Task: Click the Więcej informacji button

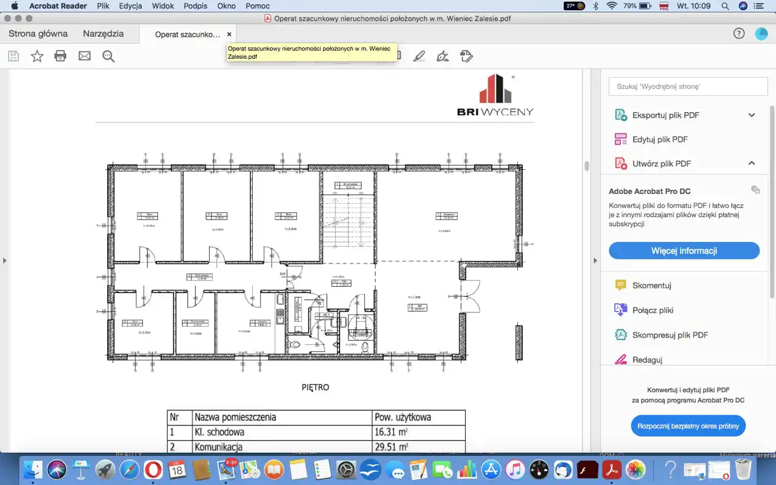Action: [684, 251]
